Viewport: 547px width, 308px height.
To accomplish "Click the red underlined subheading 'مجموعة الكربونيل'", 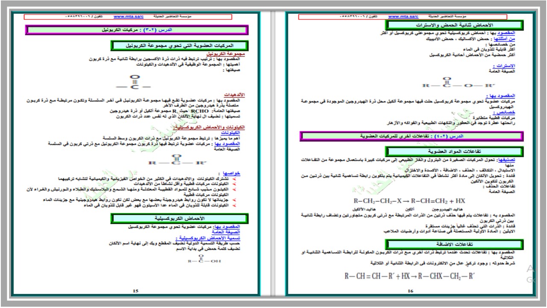I will (225, 54).
